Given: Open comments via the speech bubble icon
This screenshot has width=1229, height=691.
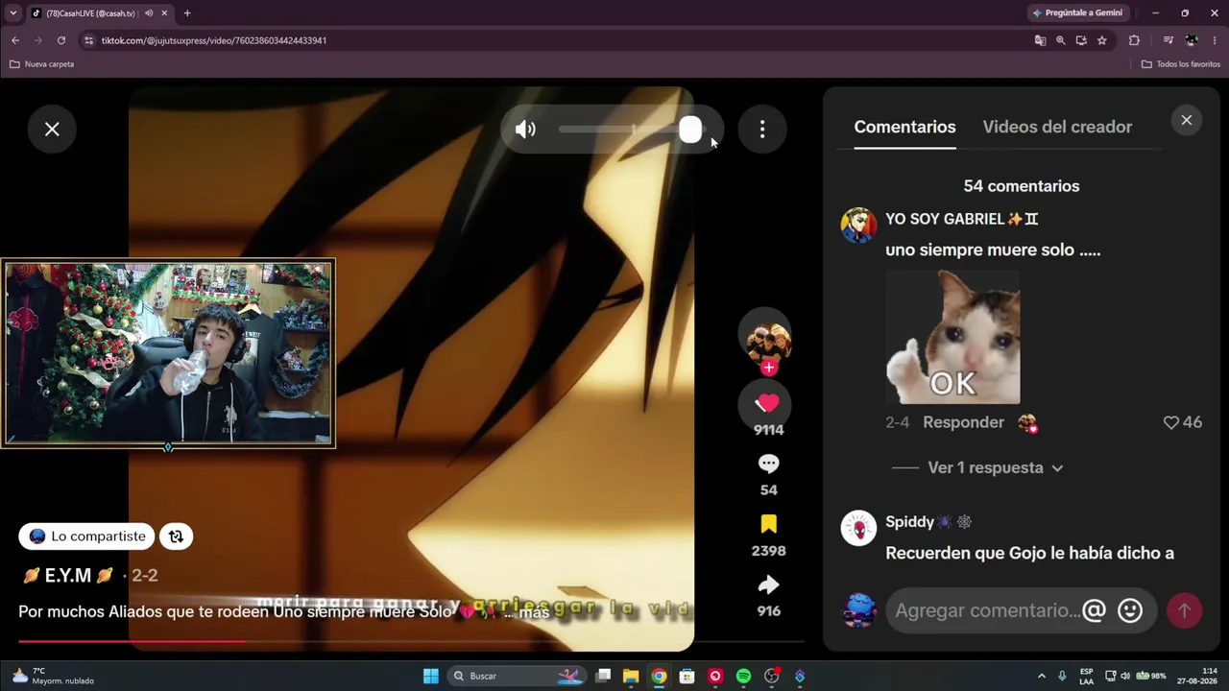Looking at the screenshot, I should click(768, 464).
